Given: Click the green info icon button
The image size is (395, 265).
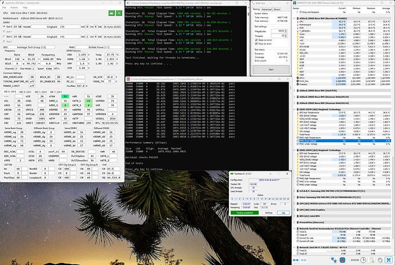Looking at the screenshot, I should click(119, 13).
